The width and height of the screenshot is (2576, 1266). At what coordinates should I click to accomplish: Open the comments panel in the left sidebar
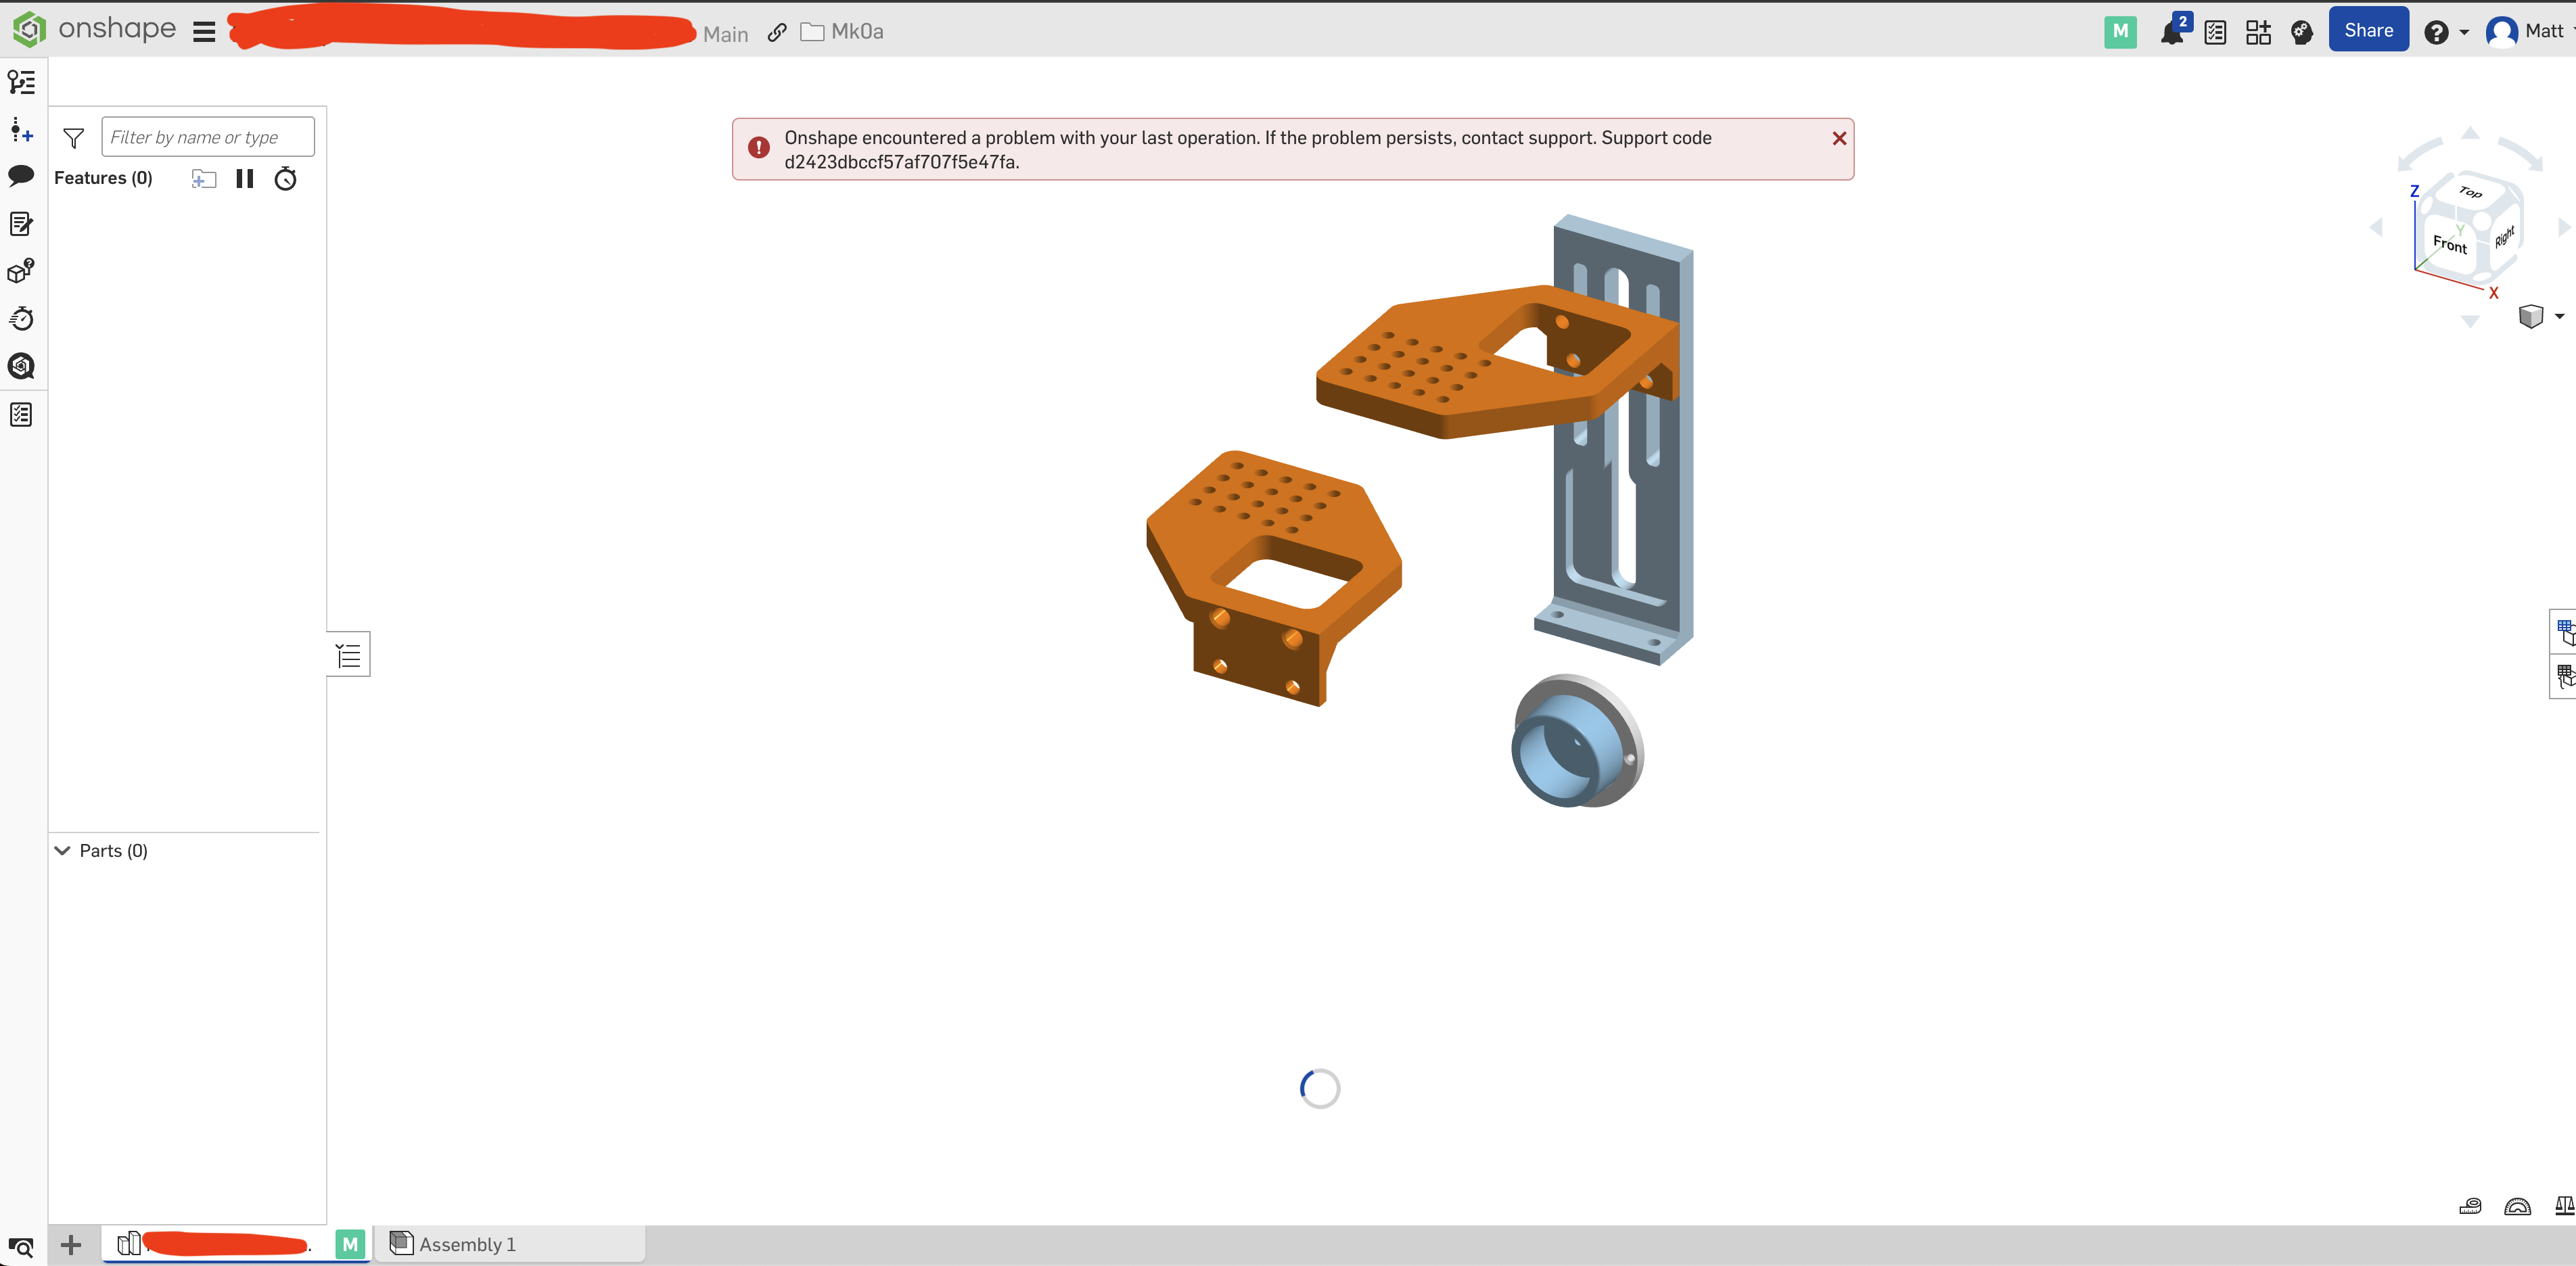point(21,176)
